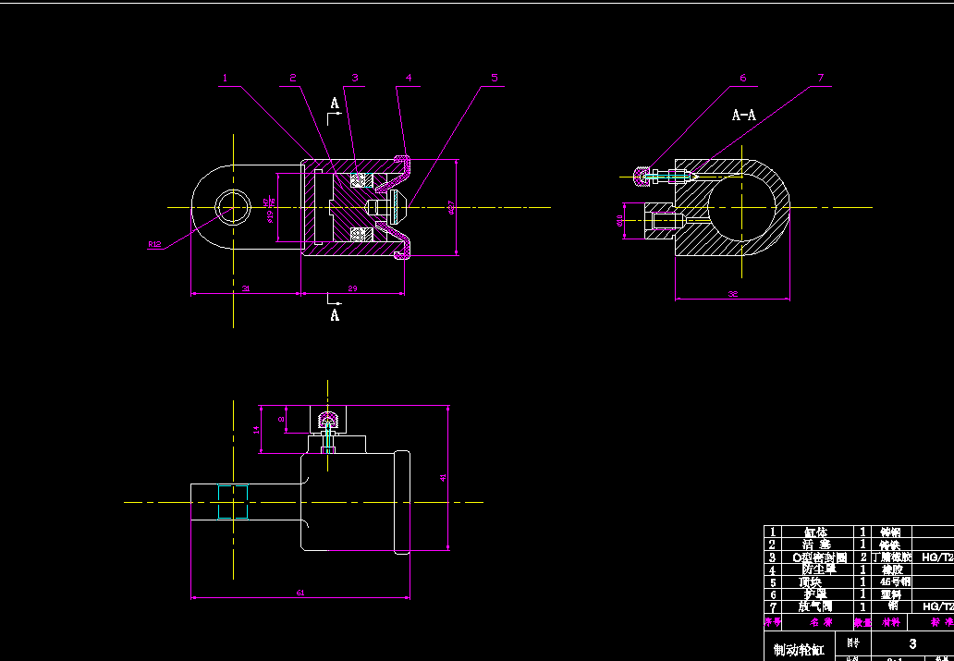Screen dimensions: 954x661
Task: Click the 61 overall length dimension
Action: coord(300,593)
